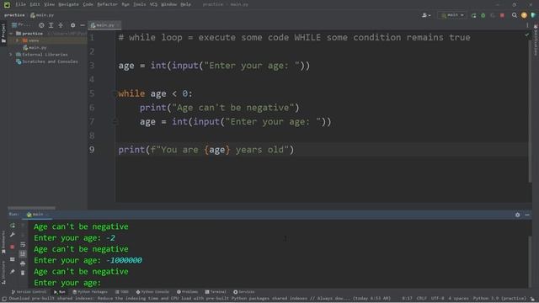The height and width of the screenshot is (303, 539).
Task: Click the Code With Me toolbar icon
Action: pyautogui.click(x=533, y=15)
